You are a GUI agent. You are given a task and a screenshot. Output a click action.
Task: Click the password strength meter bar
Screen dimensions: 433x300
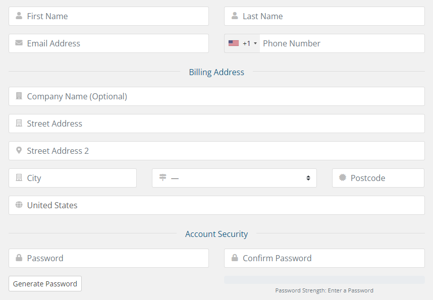[x=324, y=280]
